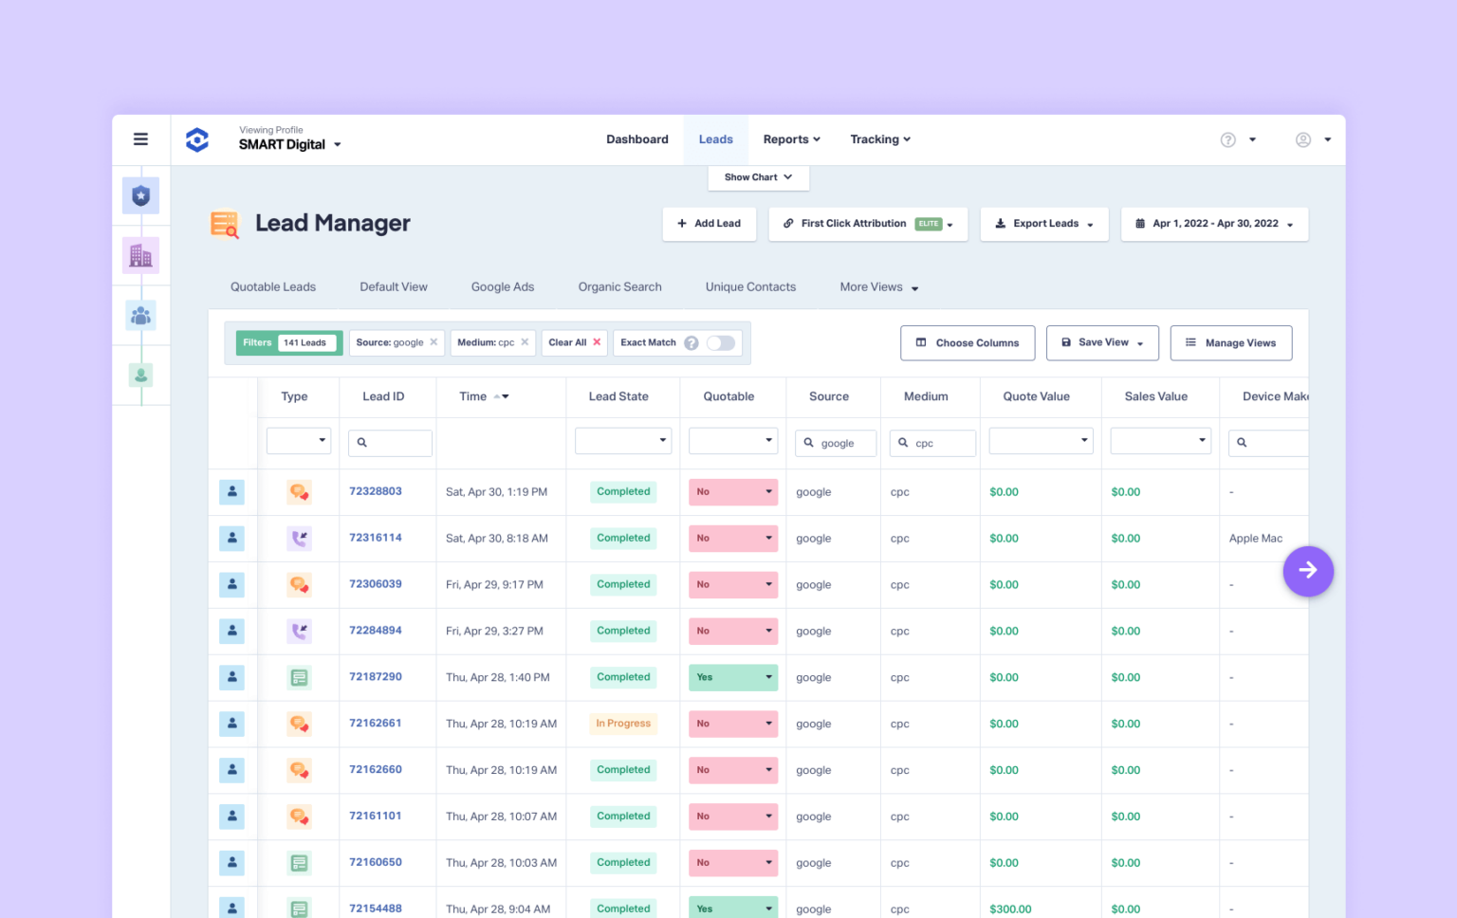Click the floating circular arrow button
The width and height of the screenshot is (1457, 918).
pyautogui.click(x=1308, y=571)
